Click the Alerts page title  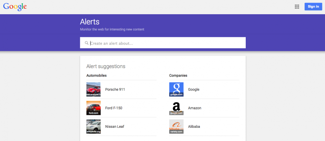tap(90, 22)
